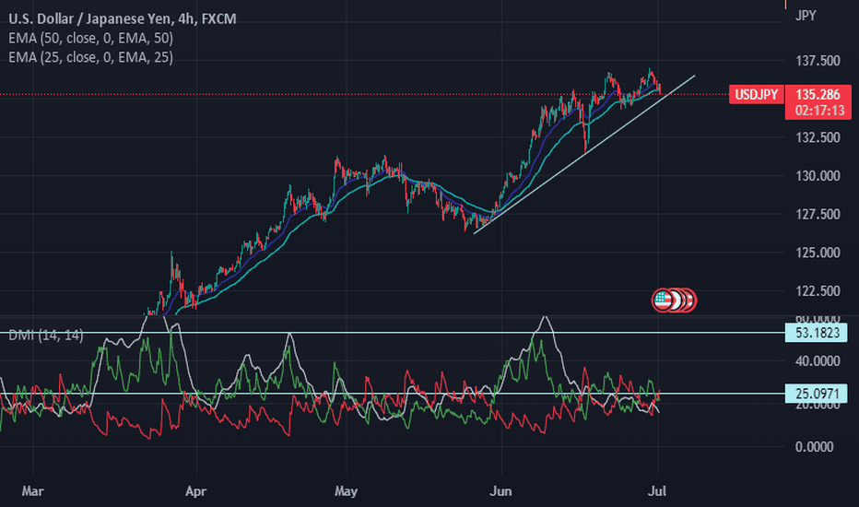Click the 132.500 price axis label
The height and width of the screenshot is (507, 859).
click(x=818, y=137)
